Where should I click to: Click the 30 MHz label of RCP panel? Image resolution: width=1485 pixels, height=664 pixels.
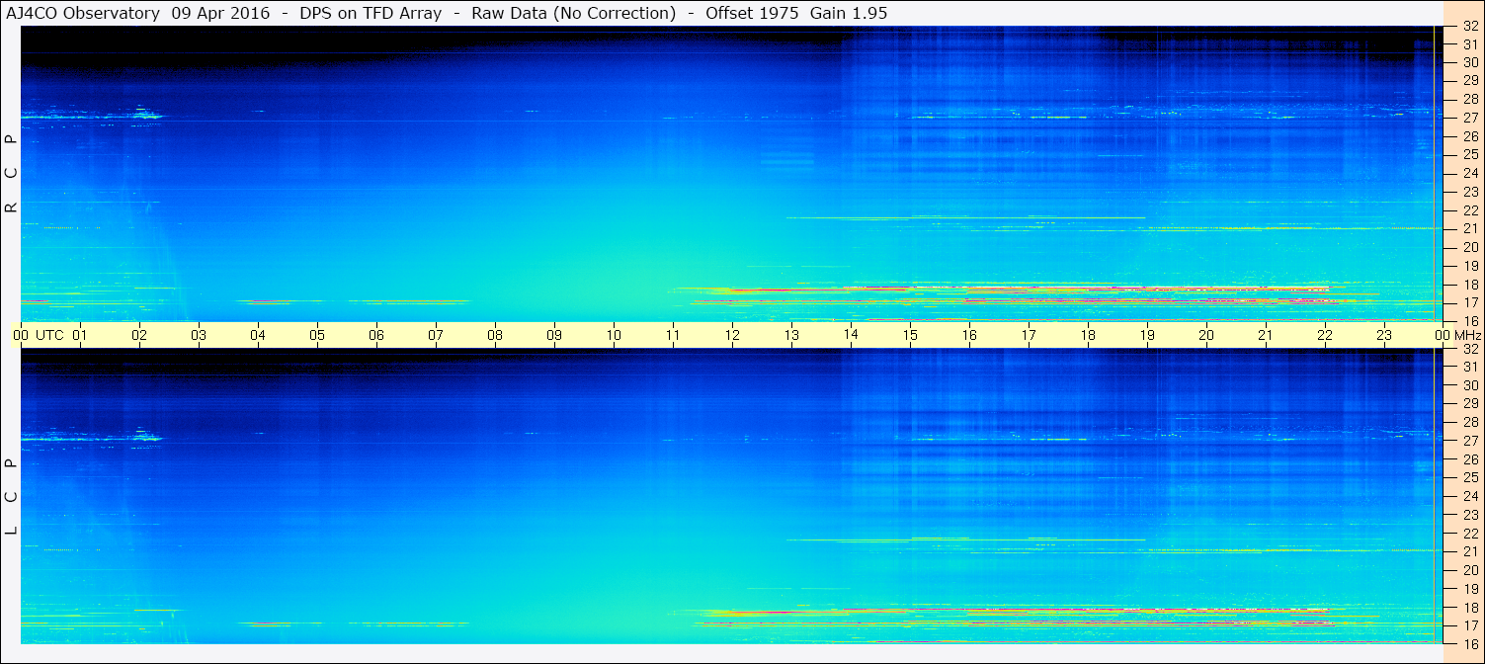point(1469,62)
